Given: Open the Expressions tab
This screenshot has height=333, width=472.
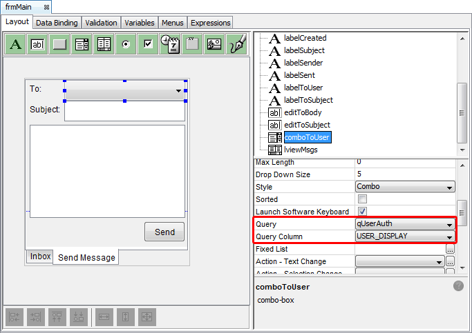Looking at the screenshot, I should coord(210,23).
